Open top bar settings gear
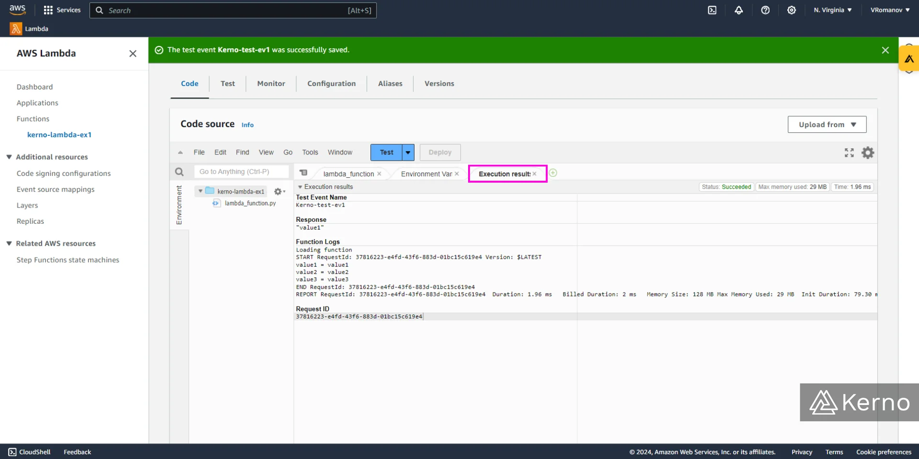 pos(792,10)
